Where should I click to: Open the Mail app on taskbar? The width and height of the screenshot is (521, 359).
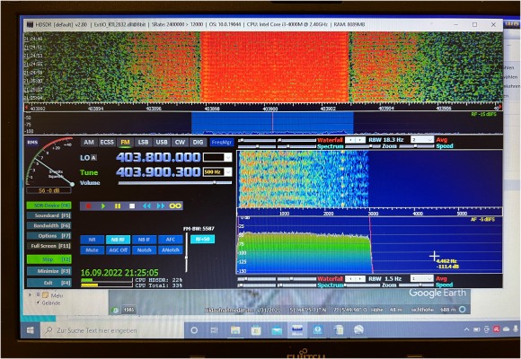(x=277, y=330)
